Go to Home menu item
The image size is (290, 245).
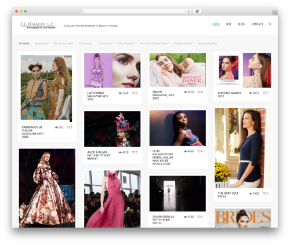(x=216, y=24)
